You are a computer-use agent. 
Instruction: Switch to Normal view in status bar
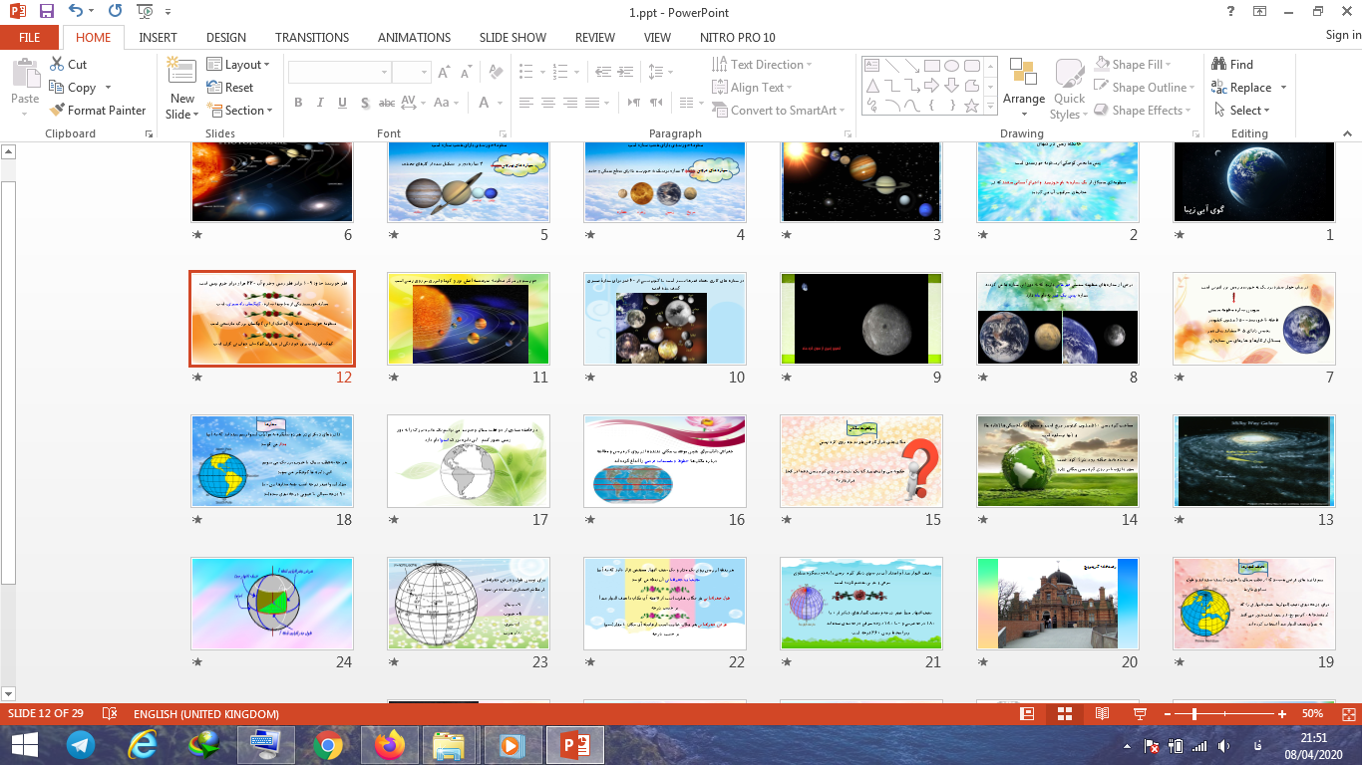point(1027,714)
